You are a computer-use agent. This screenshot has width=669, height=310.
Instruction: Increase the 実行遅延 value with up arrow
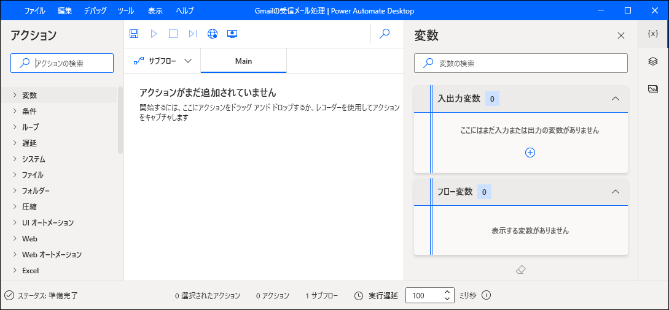(x=448, y=292)
